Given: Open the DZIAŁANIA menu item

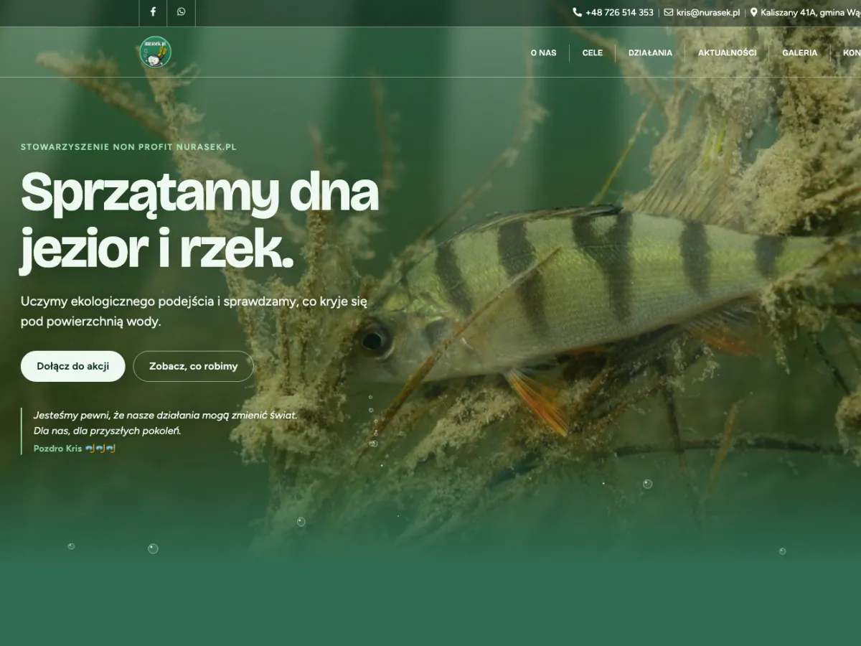Looking at the screenshot, I should point(650,52).
